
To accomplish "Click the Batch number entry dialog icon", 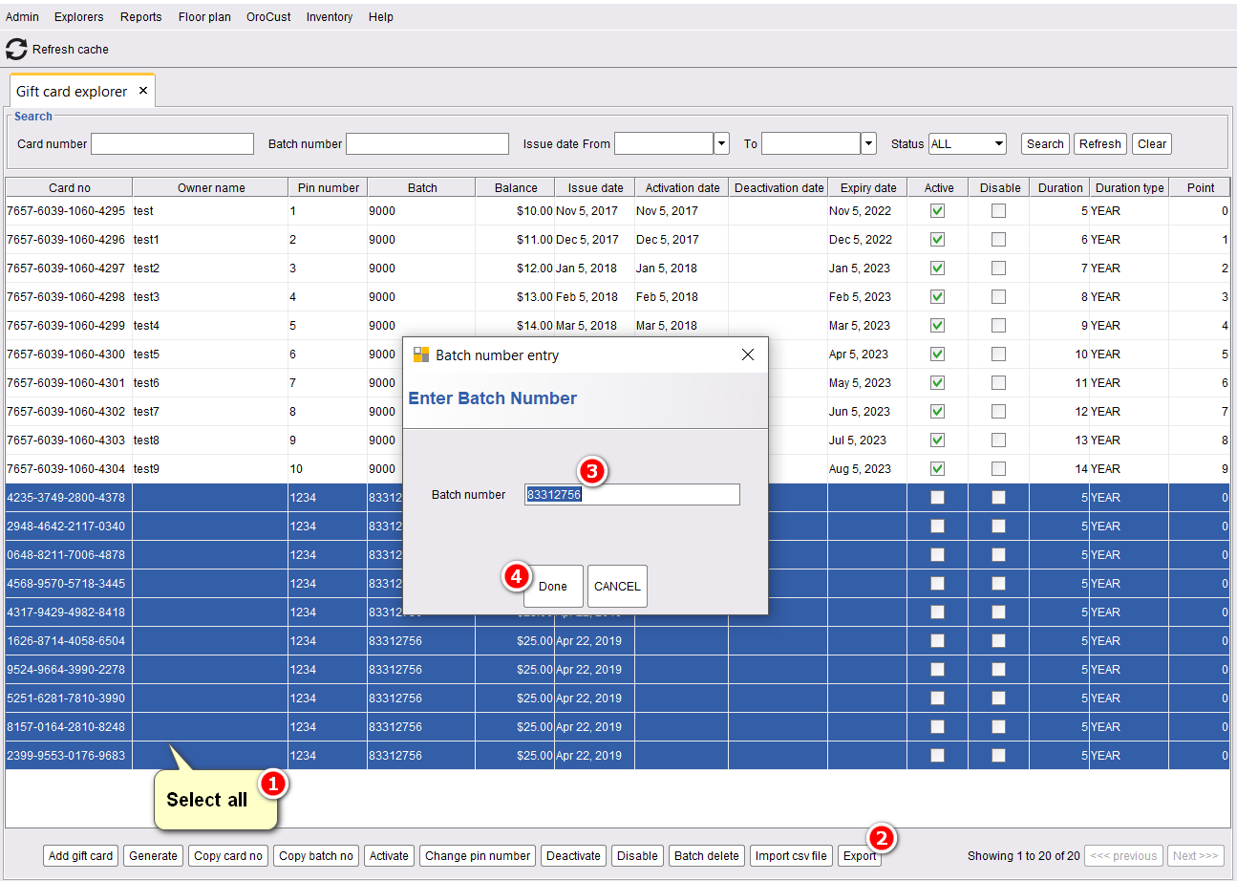I will (x=420, y=355).
